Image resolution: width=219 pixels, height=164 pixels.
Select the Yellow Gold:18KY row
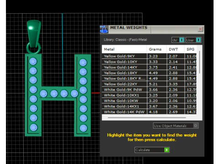(x=149, y=73)
